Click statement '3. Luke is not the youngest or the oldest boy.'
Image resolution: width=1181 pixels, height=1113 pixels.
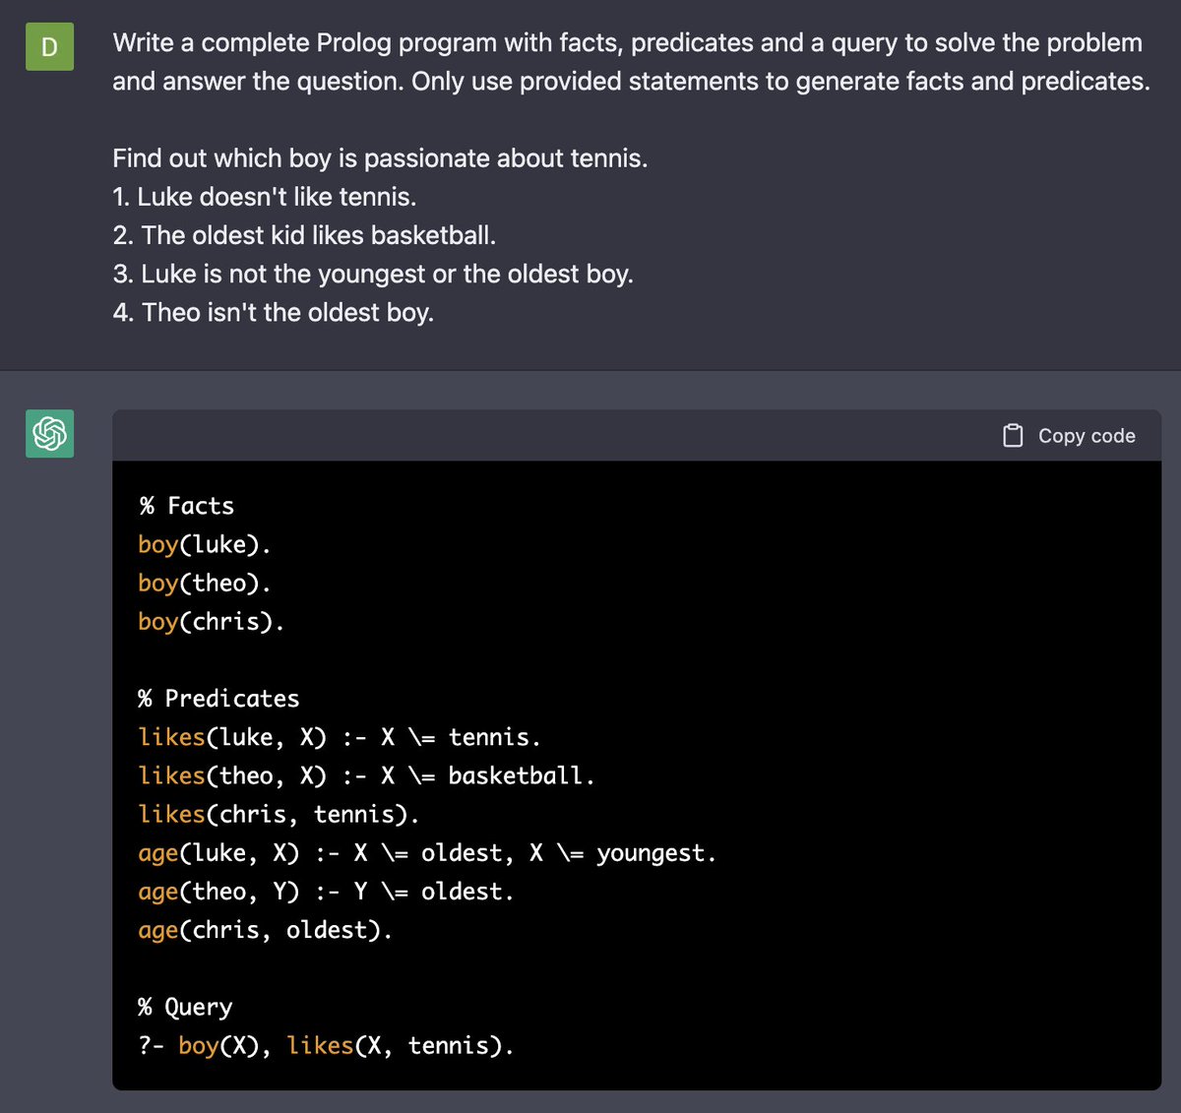tap(373, 274)
